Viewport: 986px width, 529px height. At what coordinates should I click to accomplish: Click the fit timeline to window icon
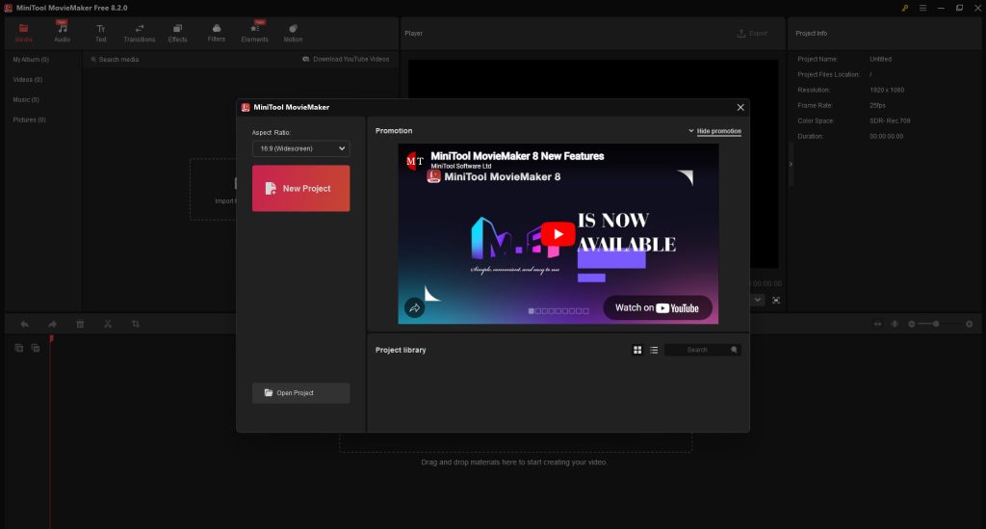pos(877,324)
